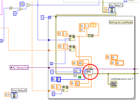The width and height of the screenshot is (139, 101).
Task: Open the AC enum constant dropdown
Action: click(80, 71)
